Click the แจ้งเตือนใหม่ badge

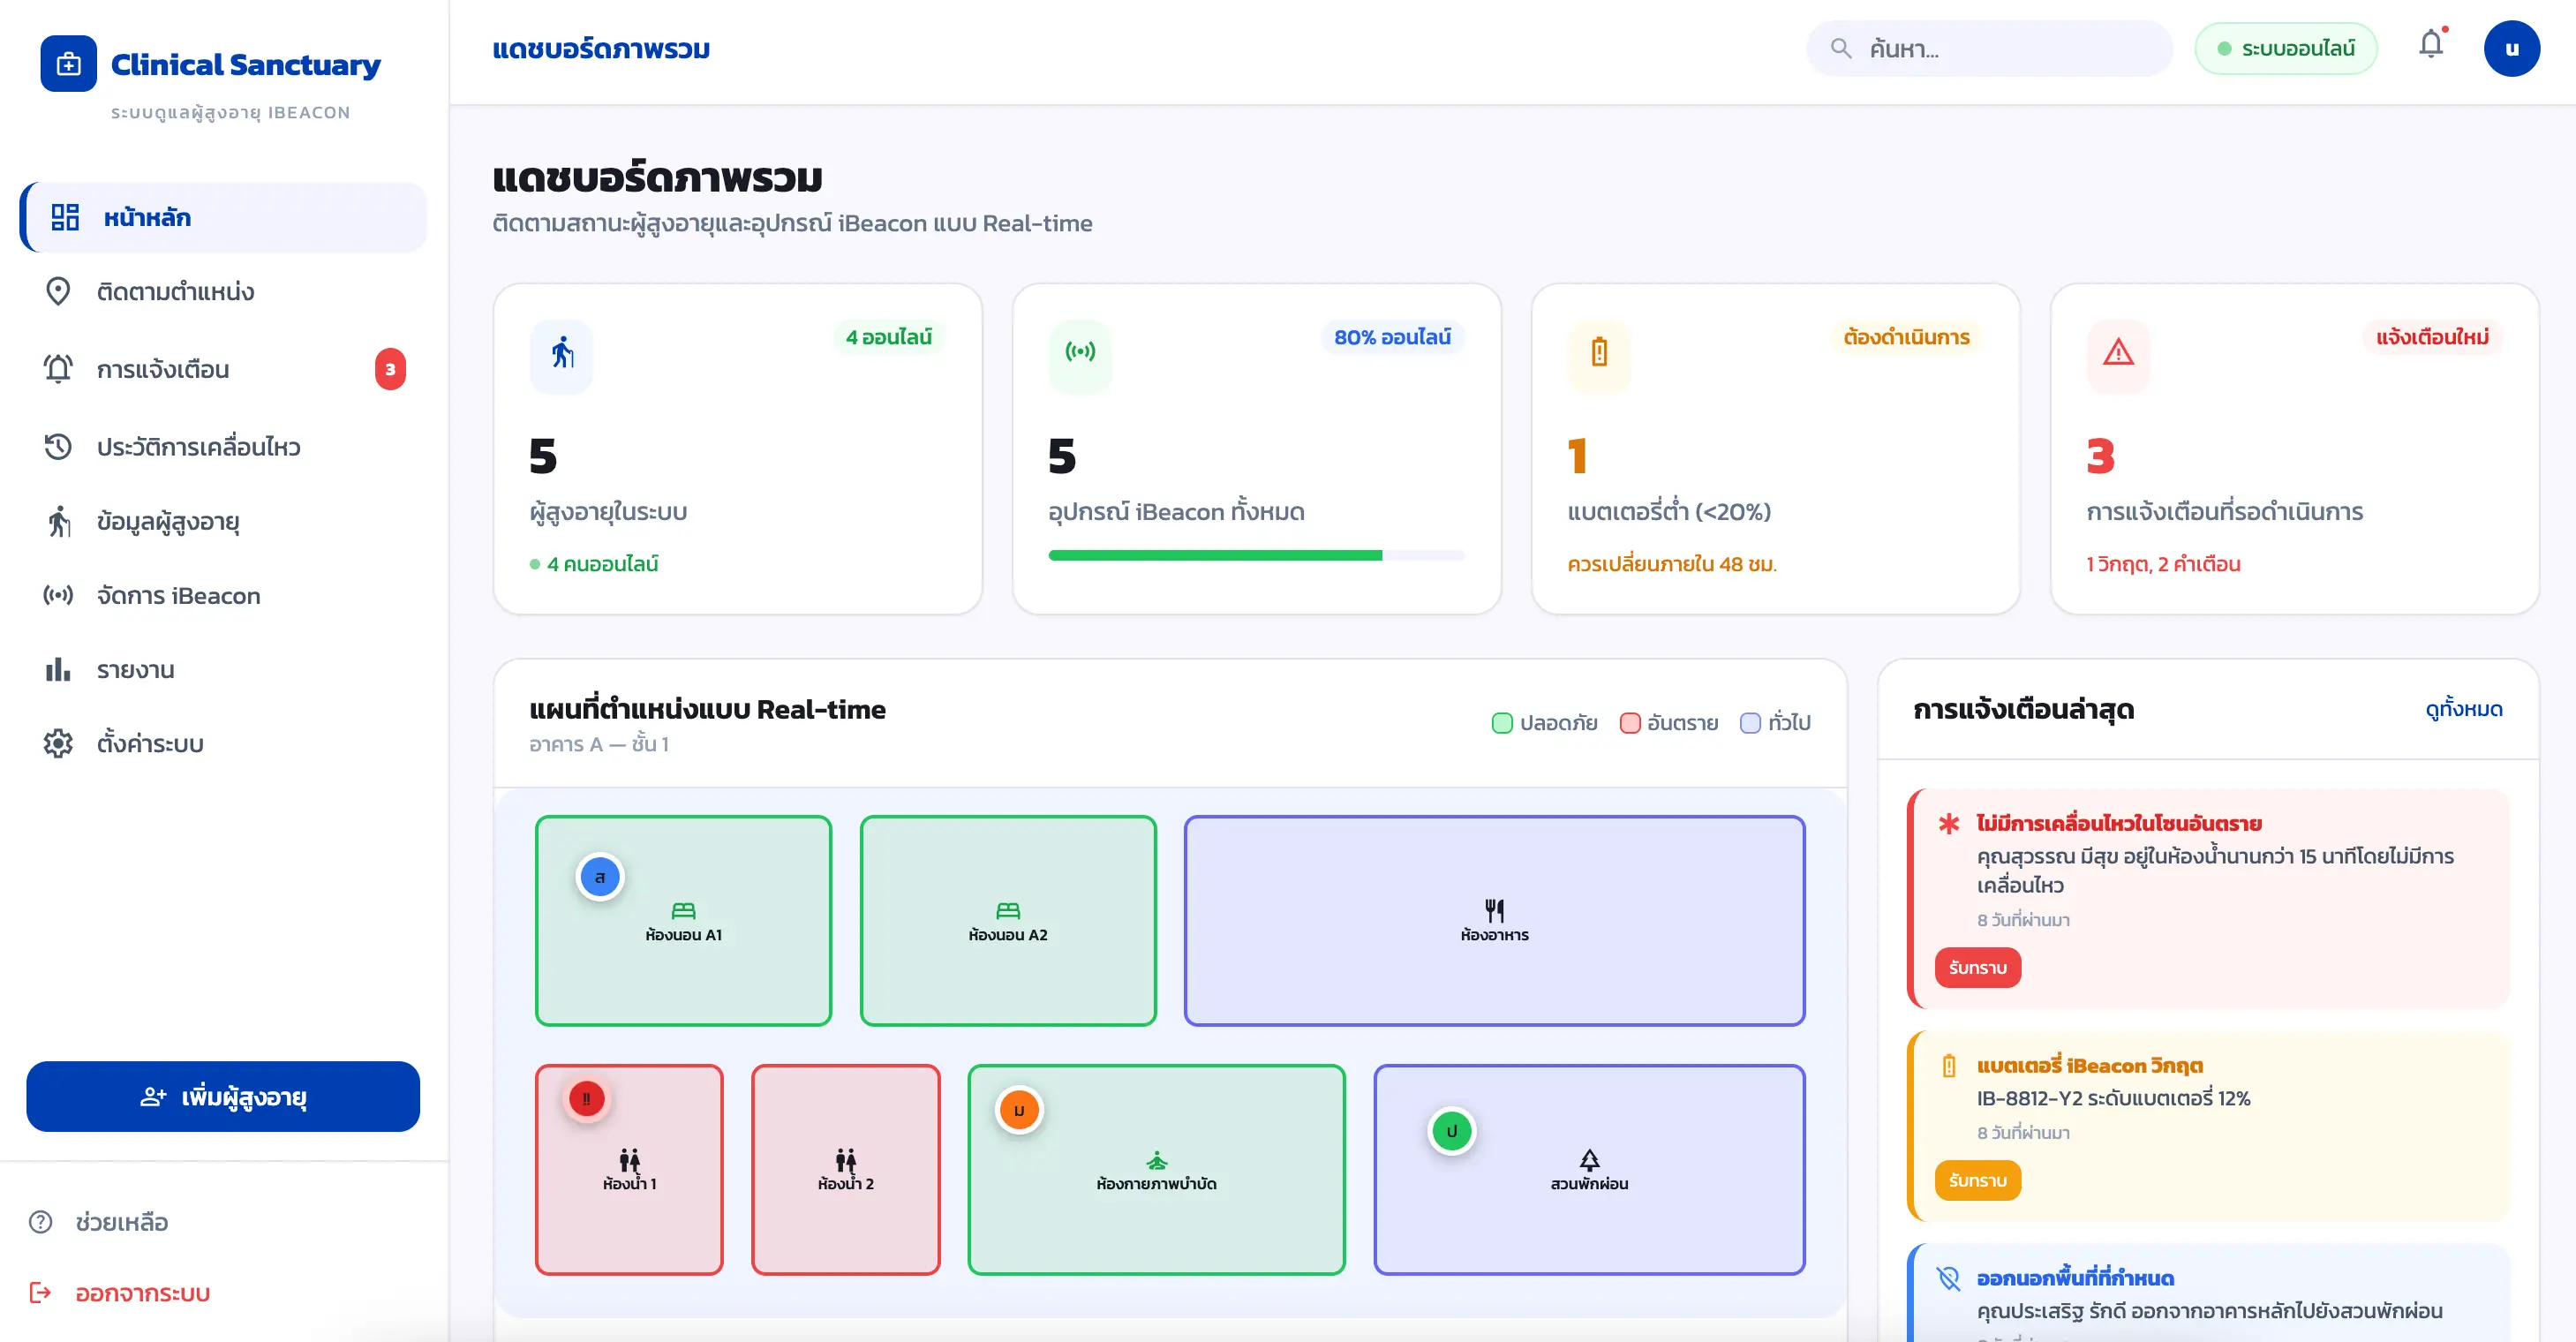2432,337
